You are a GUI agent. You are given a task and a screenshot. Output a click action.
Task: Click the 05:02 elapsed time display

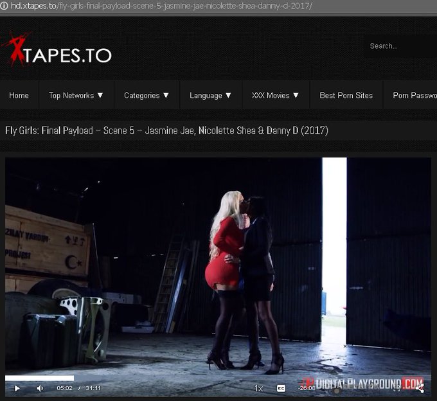(64, 388)
